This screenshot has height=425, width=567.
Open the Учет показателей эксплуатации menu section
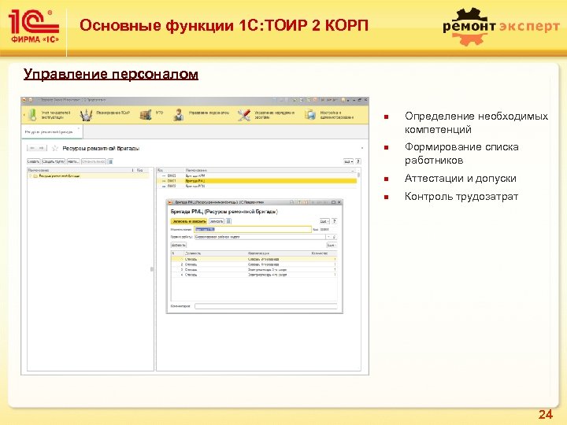click(x=56, y=115)
